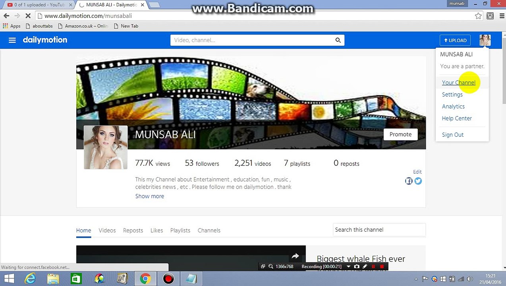Open a new browser tab
The width and height of the screenshot is (506, 286).
(x=154, y=5)
